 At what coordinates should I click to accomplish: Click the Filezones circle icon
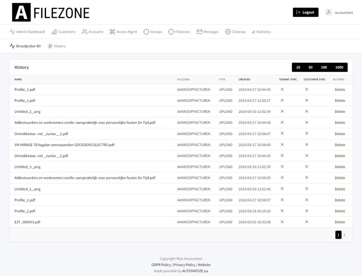171,31
